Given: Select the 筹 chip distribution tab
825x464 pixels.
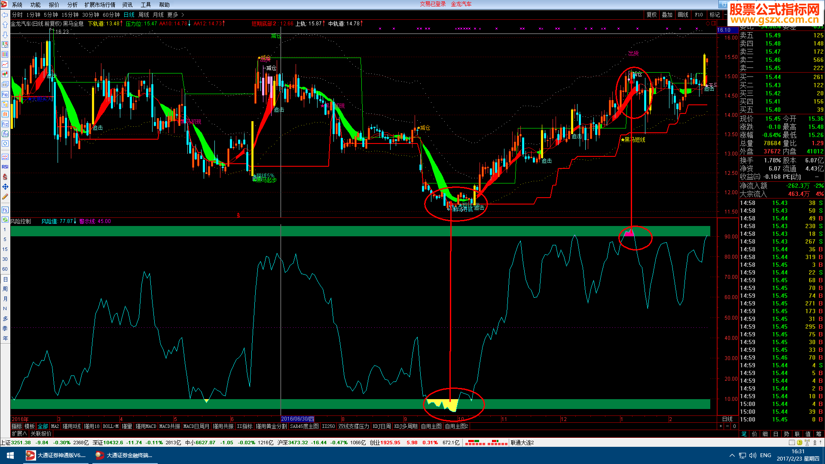Looking at the screenshot, I should point(819,433).
